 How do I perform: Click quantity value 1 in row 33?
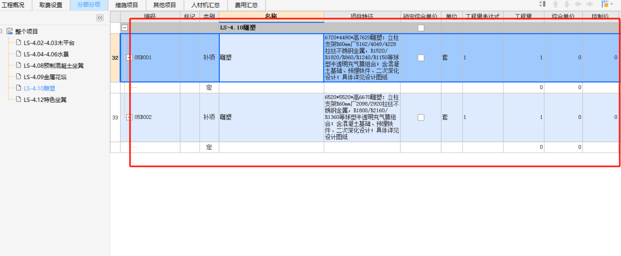click(524, 117)
